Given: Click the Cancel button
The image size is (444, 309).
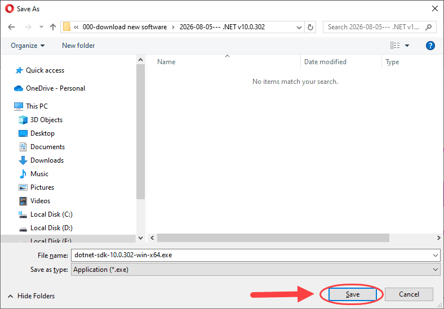Looking at the screenshot, I should tap(409, 294).
